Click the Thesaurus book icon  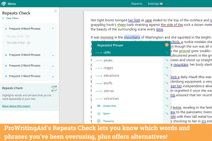[99, 121]
